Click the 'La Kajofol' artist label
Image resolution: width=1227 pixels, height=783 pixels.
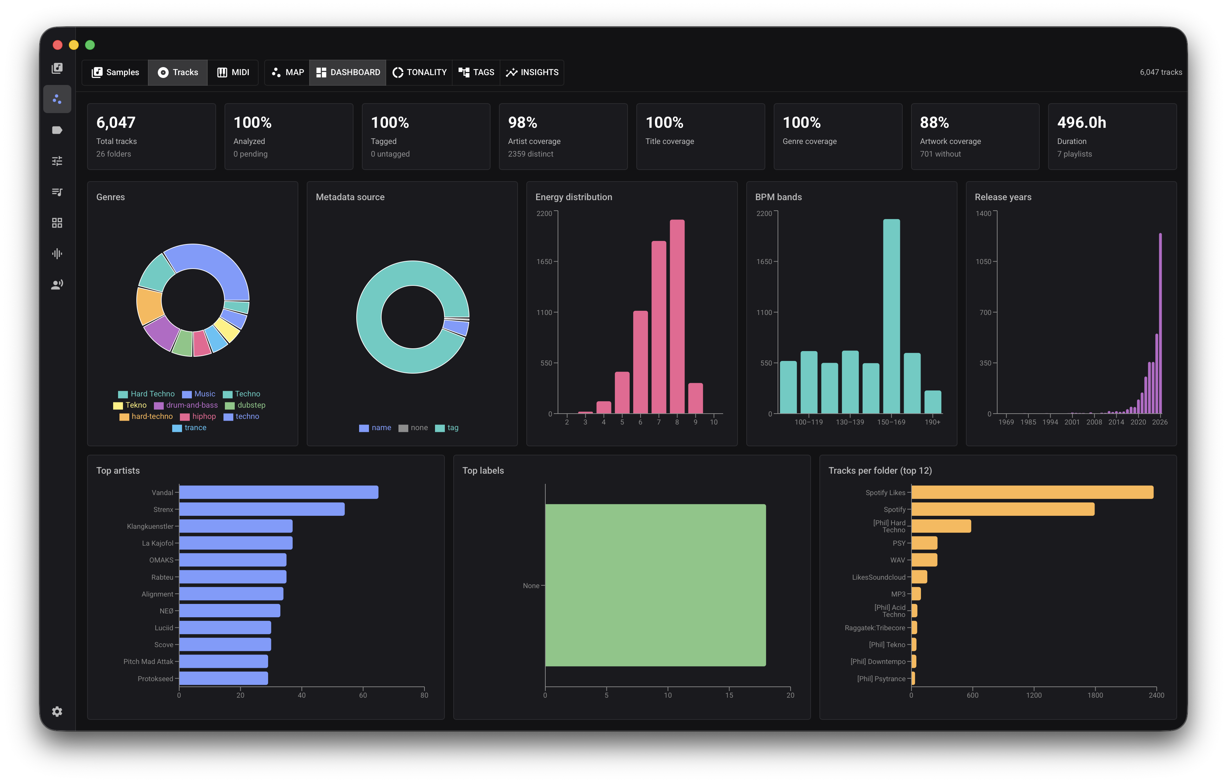[157, 543]
